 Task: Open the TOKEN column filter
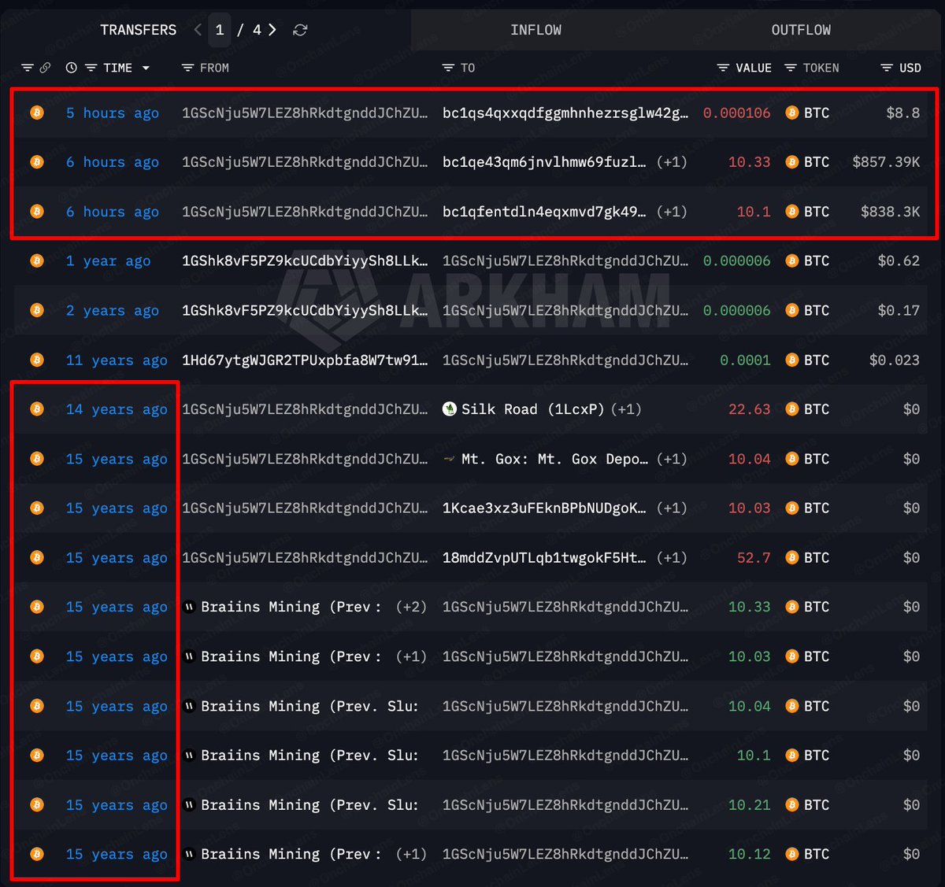[x=791, y=68]
